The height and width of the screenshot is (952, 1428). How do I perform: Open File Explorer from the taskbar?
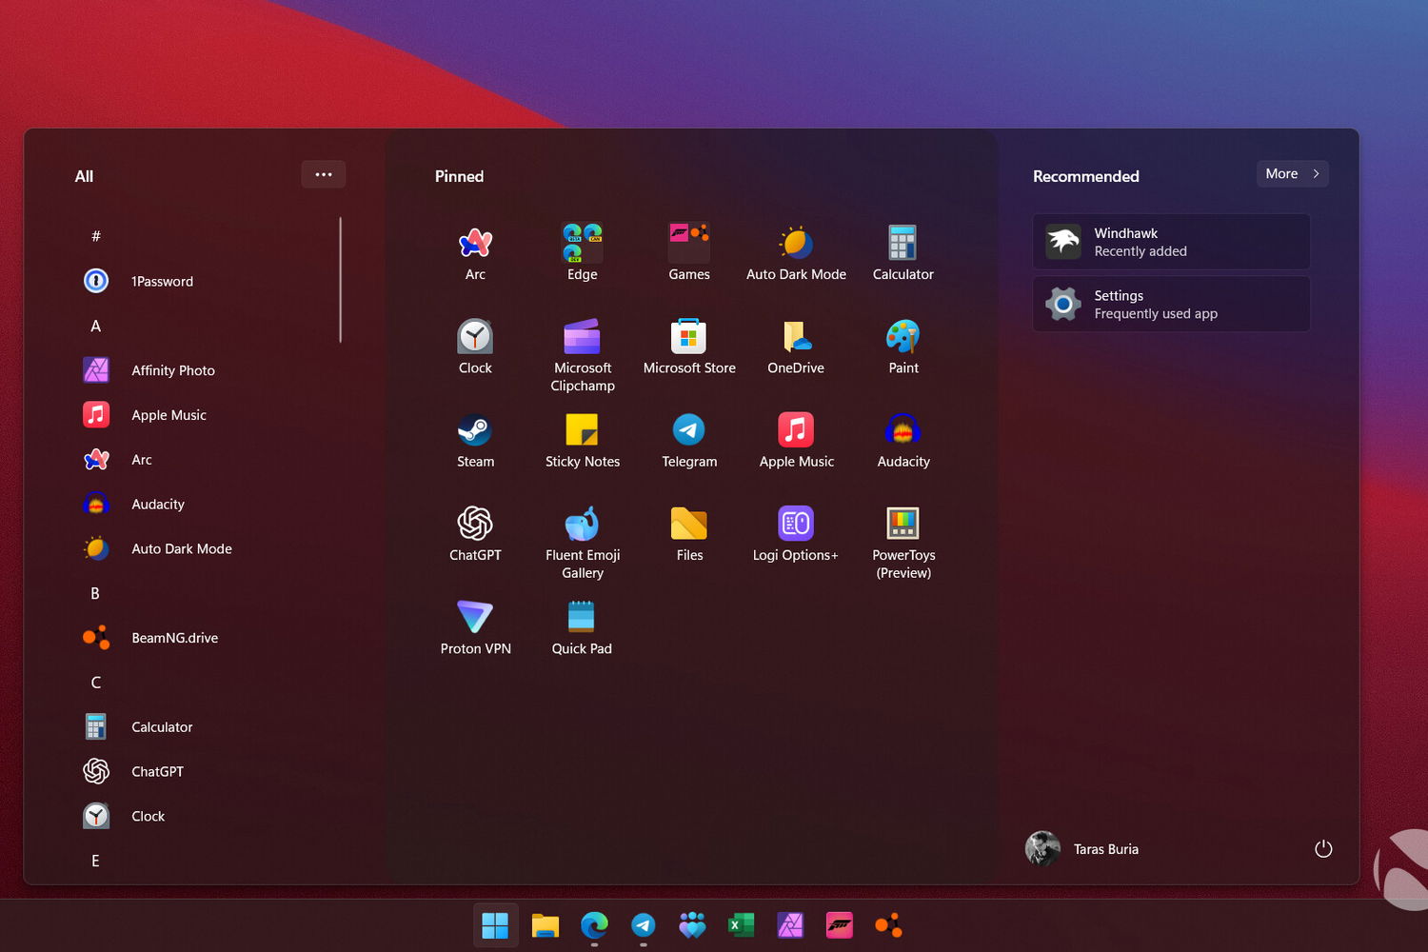click(x=545, y=925)
